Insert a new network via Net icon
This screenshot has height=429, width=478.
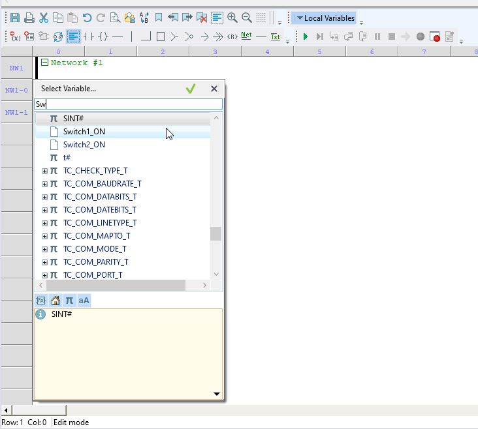click(x=246, y=36)
